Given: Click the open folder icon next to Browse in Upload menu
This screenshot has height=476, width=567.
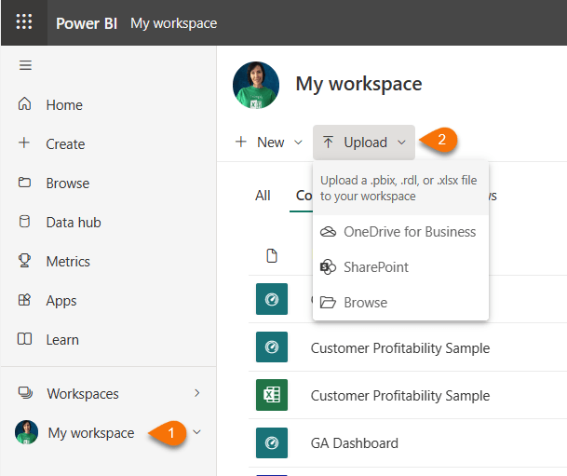Looking at the screenshot, I should 328,302.
